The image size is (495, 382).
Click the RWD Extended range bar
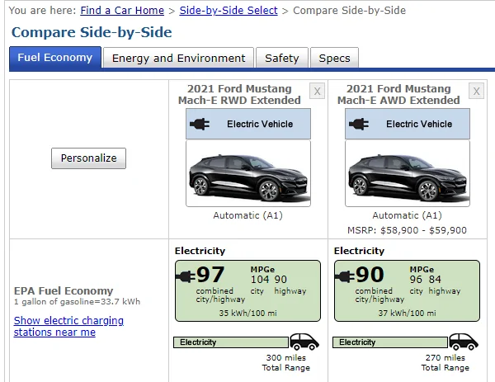231,342
